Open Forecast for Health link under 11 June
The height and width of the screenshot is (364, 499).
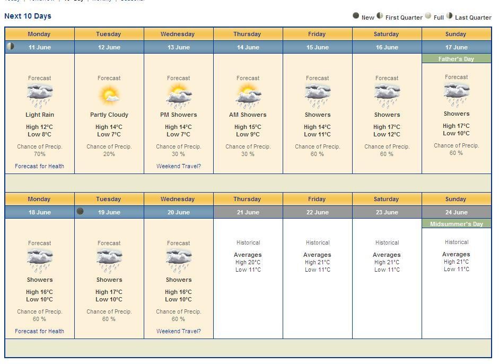(x=39, y=166)
